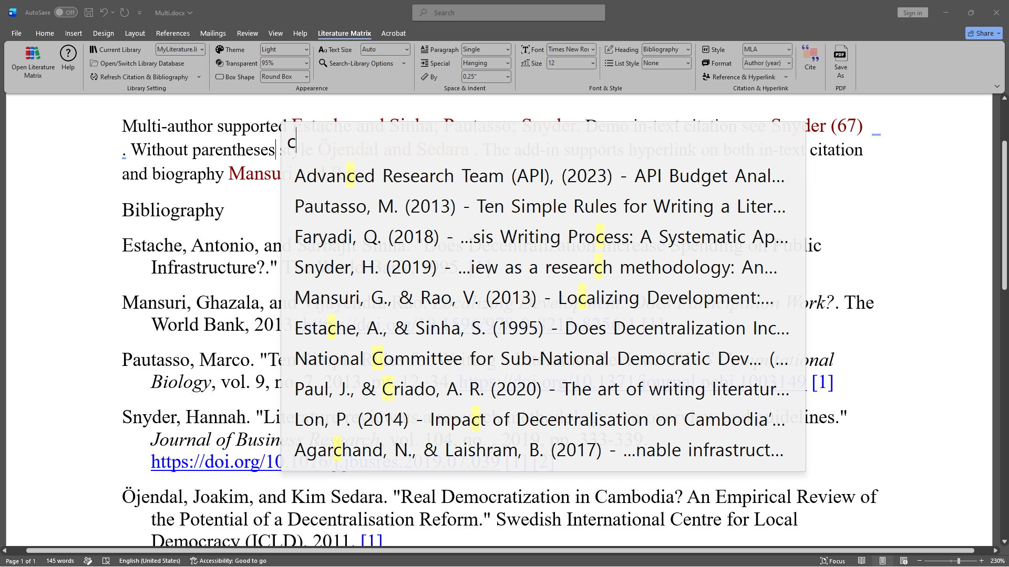
Task: Open Format dropdown Author (year)
Action: (767, 63)
